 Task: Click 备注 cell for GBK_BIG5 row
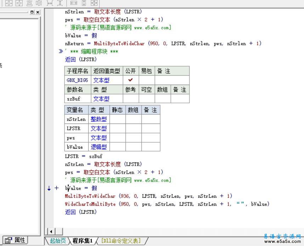click(172, 80)
